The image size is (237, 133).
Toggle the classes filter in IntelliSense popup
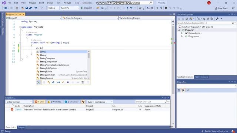tap(49, 82)
